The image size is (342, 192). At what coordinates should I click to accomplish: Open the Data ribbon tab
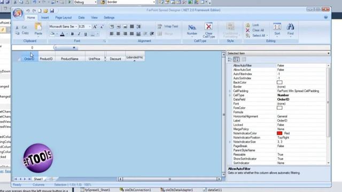pyautogui.click(x=81, y=18)
